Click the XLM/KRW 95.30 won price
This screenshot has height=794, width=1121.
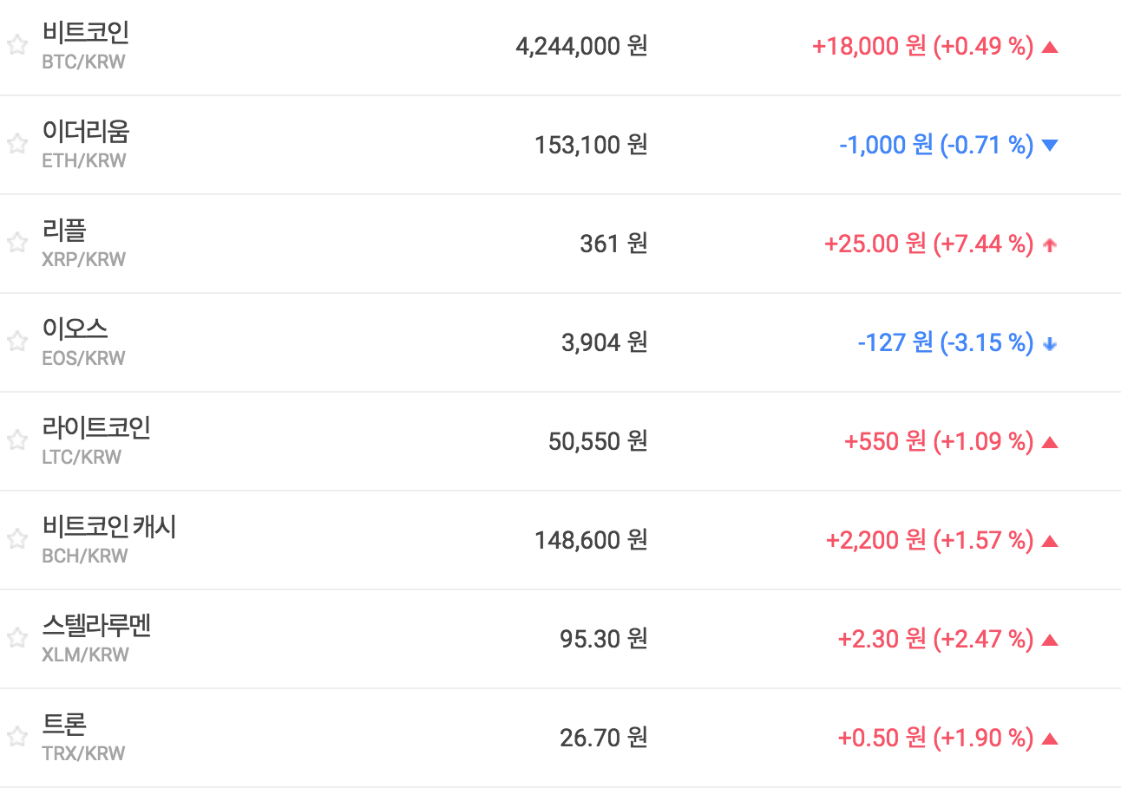point(603,640)
